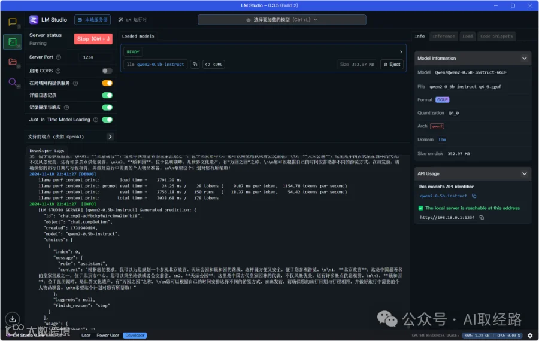Image resolution: width=539 pixels, height=341 pixels.
Task: Eject the qwen2-0.5b-instruct model
Action: point(392,64)
